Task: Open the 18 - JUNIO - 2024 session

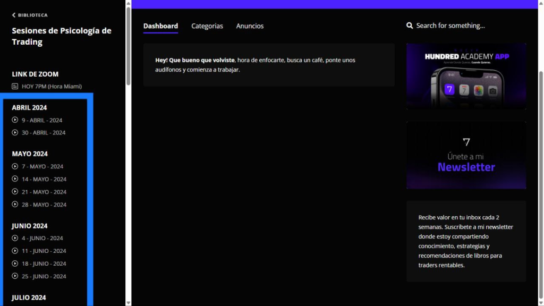Action: [x=44, y=263]
